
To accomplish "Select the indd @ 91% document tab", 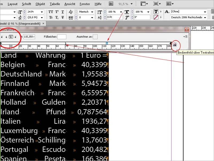I will click(20, 24).
